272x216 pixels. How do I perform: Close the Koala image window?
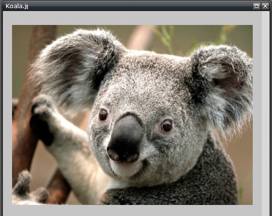(x=265, y=6)
